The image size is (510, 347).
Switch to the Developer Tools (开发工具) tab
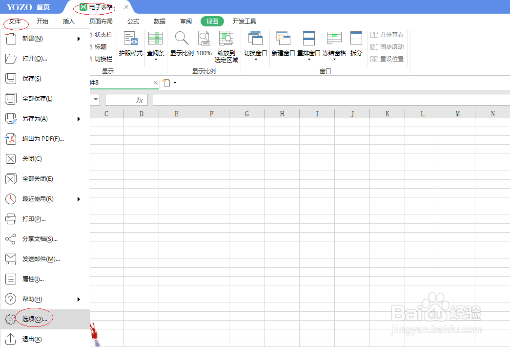pos(245,21)
